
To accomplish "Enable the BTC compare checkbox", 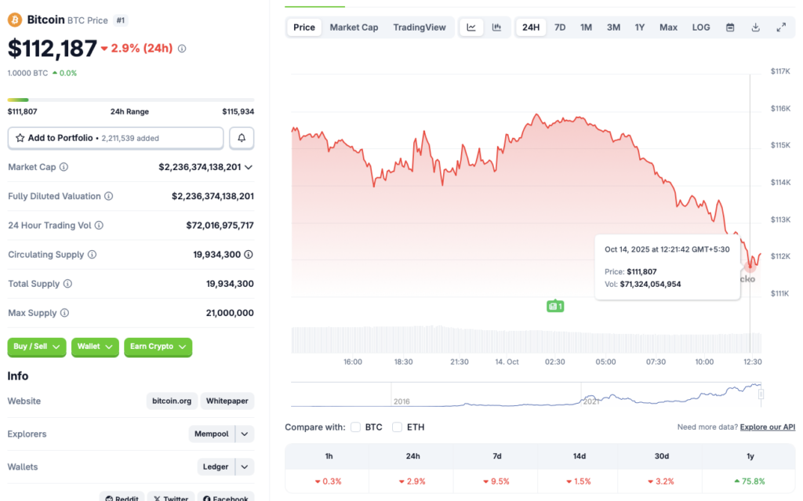I will pos(355,427).
